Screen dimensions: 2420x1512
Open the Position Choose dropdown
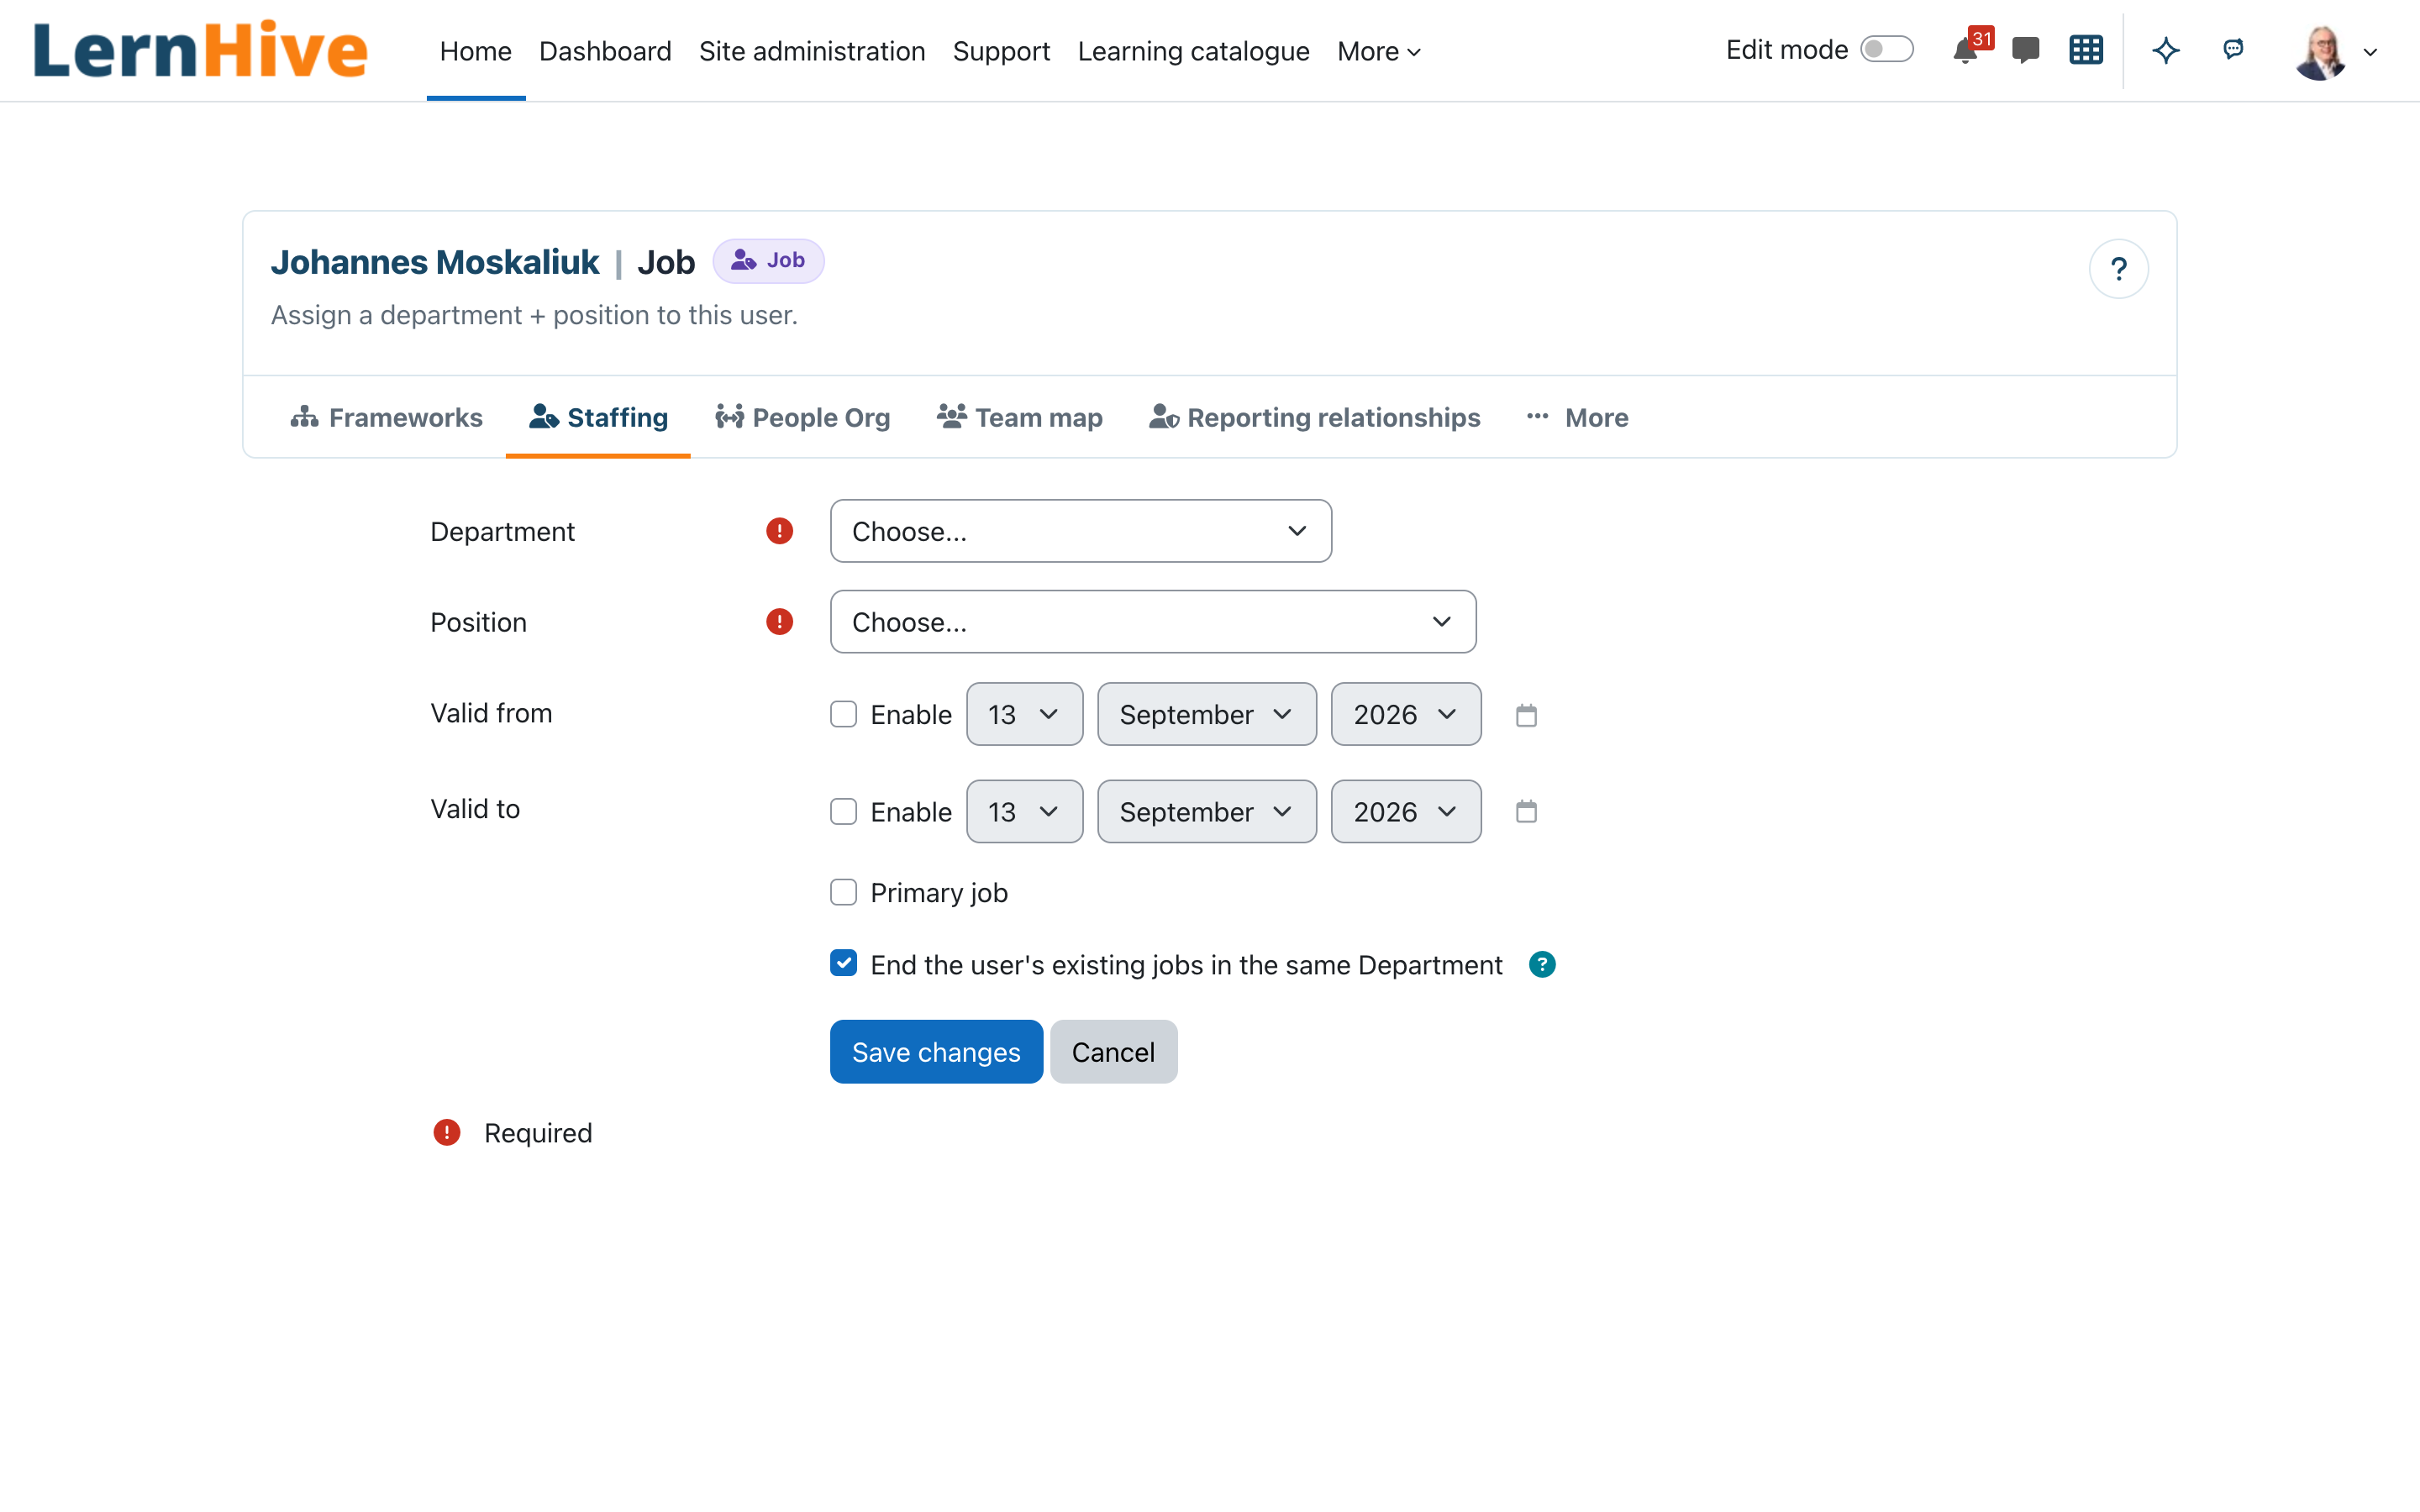click(x=1153, y=622)
